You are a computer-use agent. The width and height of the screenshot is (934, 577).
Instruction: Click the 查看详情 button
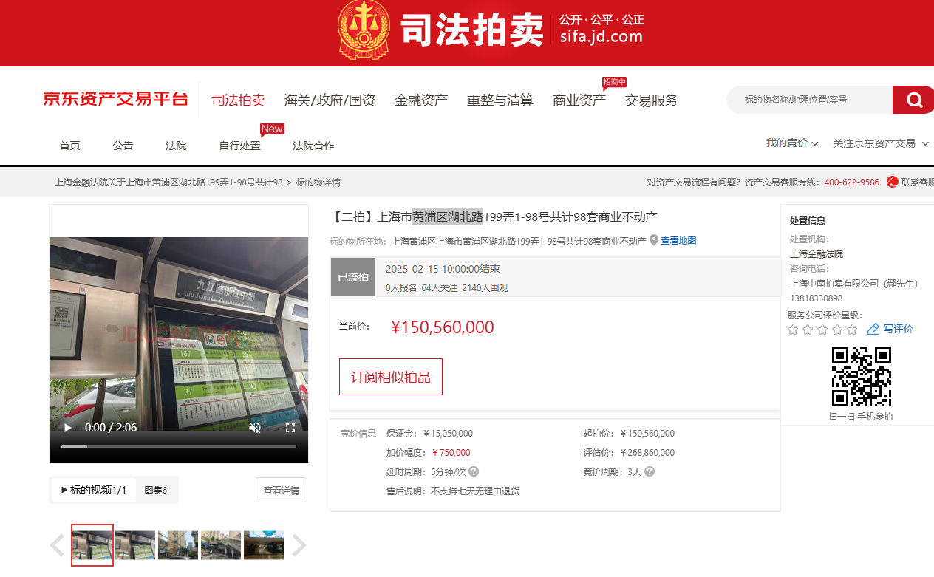tap(282, 490)
